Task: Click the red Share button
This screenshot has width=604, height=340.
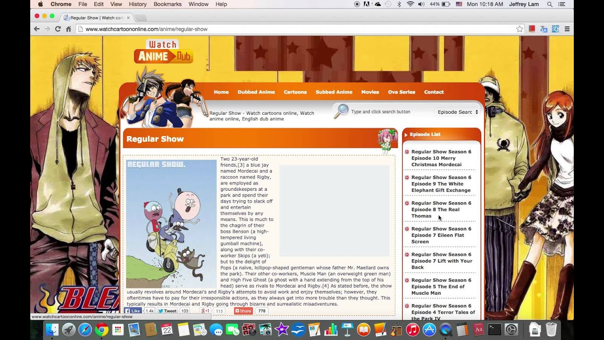Action: [243, 311]
